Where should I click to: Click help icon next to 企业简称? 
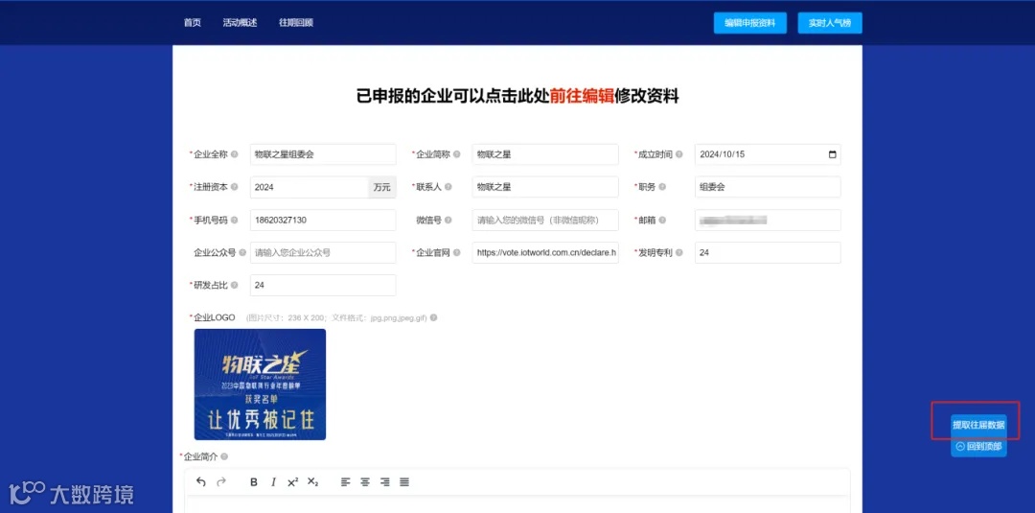tap(457, 154)
